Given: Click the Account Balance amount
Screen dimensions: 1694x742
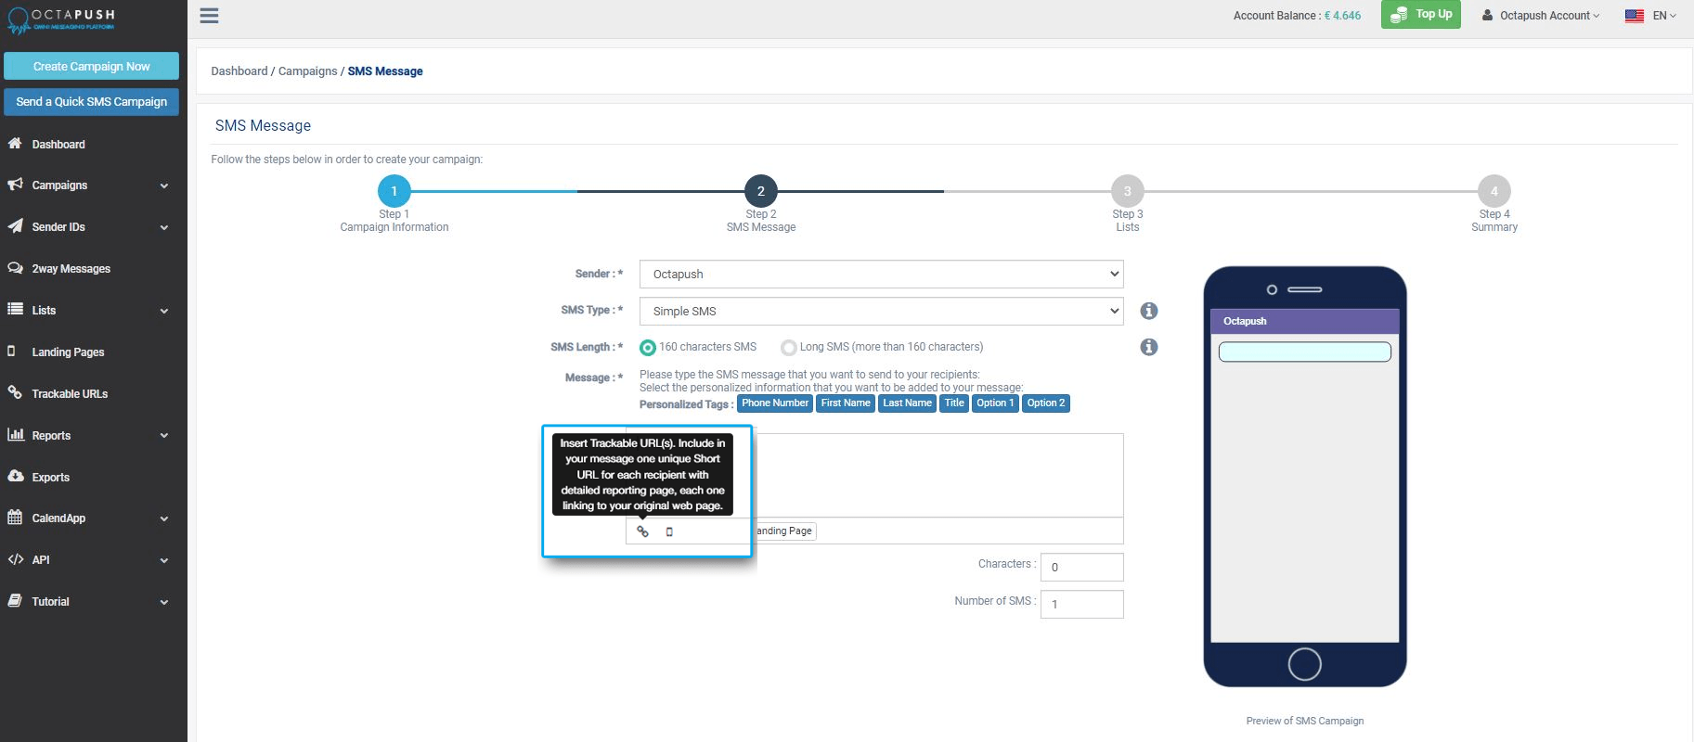Looking at the screenshot, I should tap(1342, 16).
